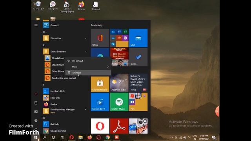
Task: Select Uninstall in the context menu
Action: 88,72
